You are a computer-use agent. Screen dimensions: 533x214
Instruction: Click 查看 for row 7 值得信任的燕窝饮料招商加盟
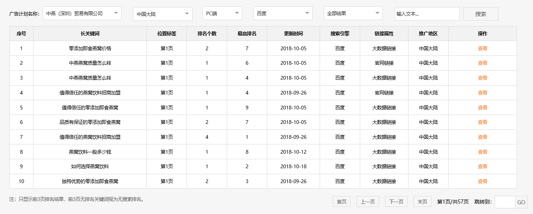[482, 137]
